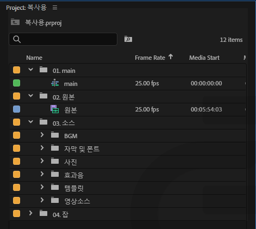Click the 복사용.prproj project file name
Viewport: 256px width, 229px height.
tap(43, 23)
